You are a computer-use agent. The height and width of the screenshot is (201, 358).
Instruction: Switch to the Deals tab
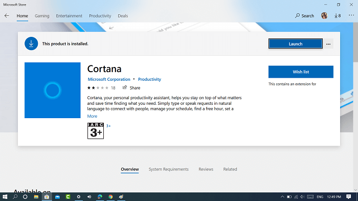123,16
